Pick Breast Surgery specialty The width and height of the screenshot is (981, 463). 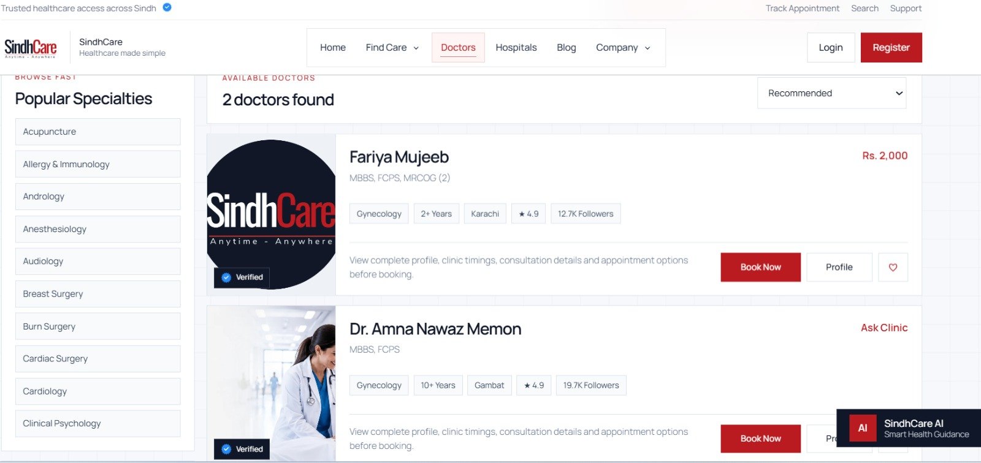(x=98, y=294)
